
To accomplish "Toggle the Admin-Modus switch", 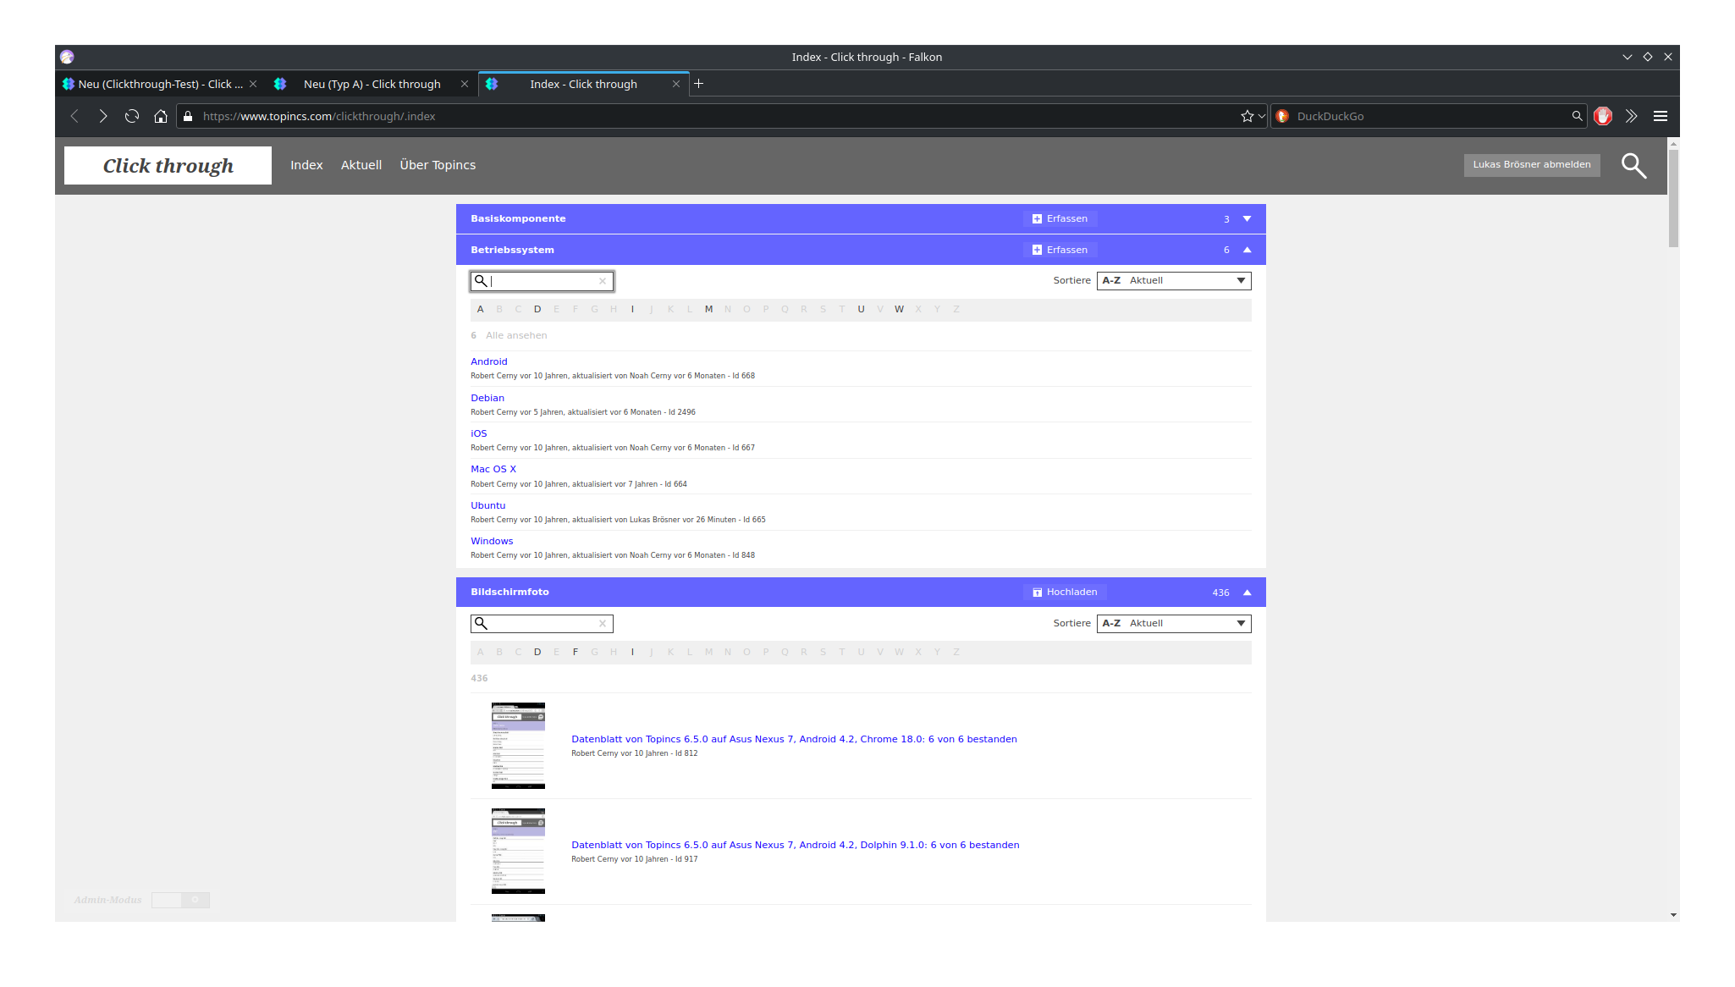I will [180, 900].
